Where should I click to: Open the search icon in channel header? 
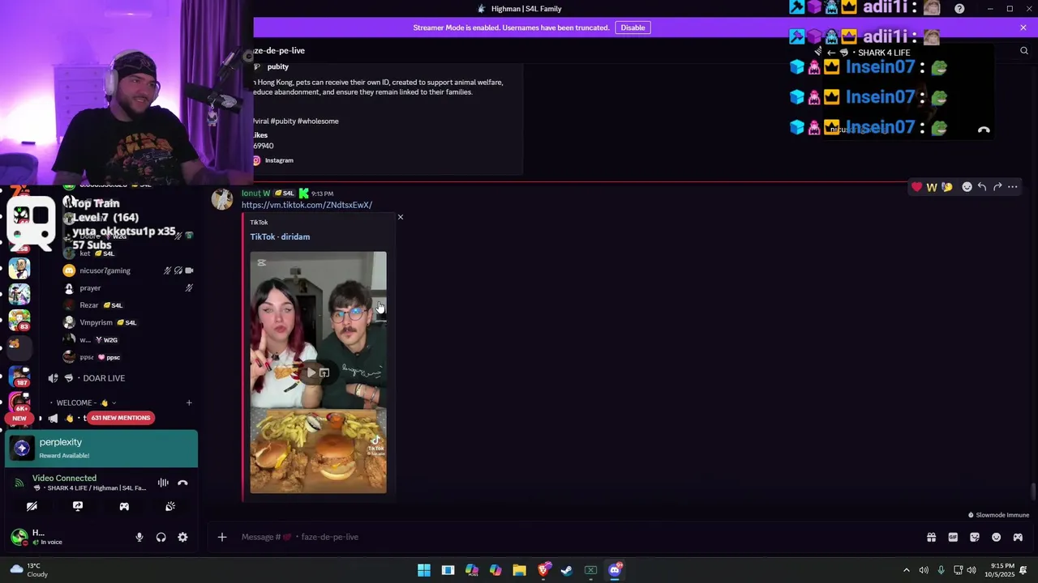pos(1023,50)
